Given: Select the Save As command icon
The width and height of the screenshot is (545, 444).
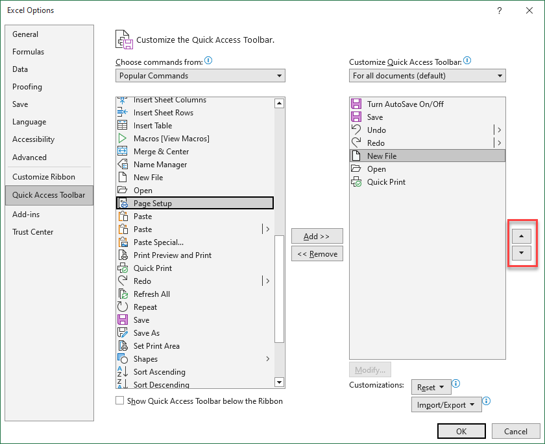Looking at the screenshot, I should [x=123, y=333].
